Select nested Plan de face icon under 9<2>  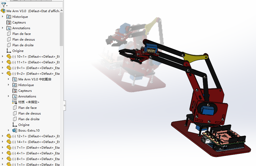[15, 108]
